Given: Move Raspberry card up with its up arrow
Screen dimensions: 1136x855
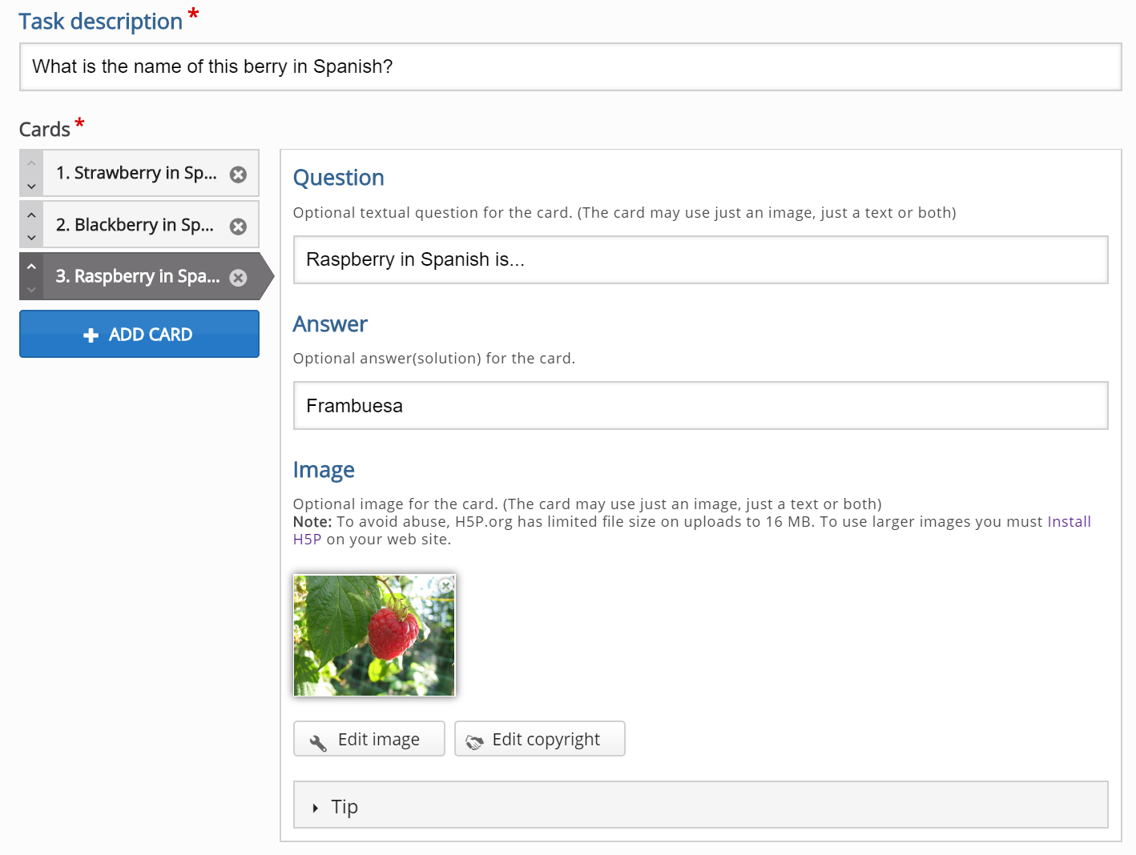Looking at the screenshot, I should pyautogui.click(x=31, y=266).
